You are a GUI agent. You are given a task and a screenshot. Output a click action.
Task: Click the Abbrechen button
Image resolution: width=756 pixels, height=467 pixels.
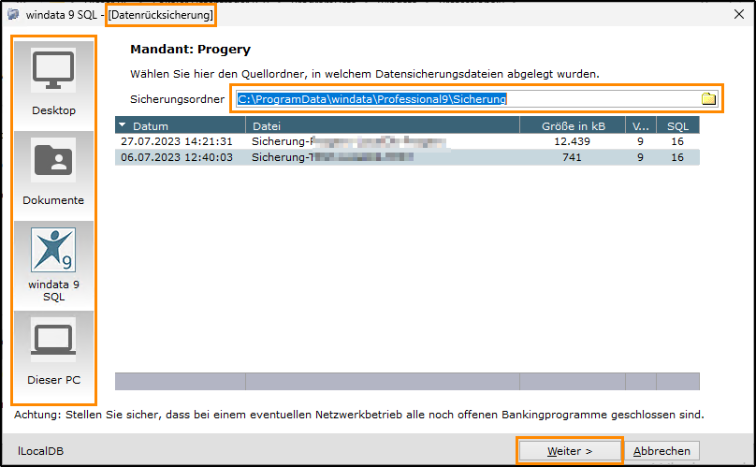tap(661, 451)
